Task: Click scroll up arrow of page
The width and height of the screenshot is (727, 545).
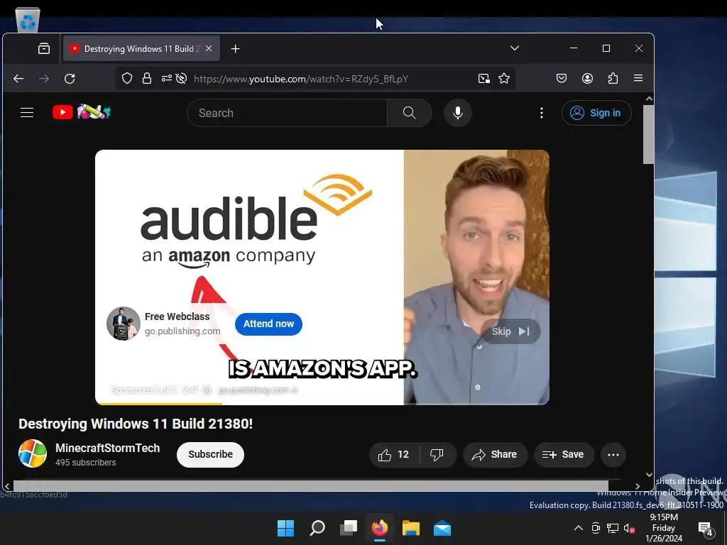Action: [x=649, y=99]
